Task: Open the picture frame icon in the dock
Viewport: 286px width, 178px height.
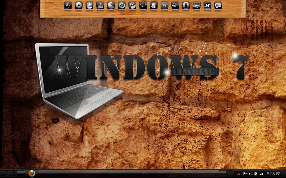Action: (x=218, y=6)
